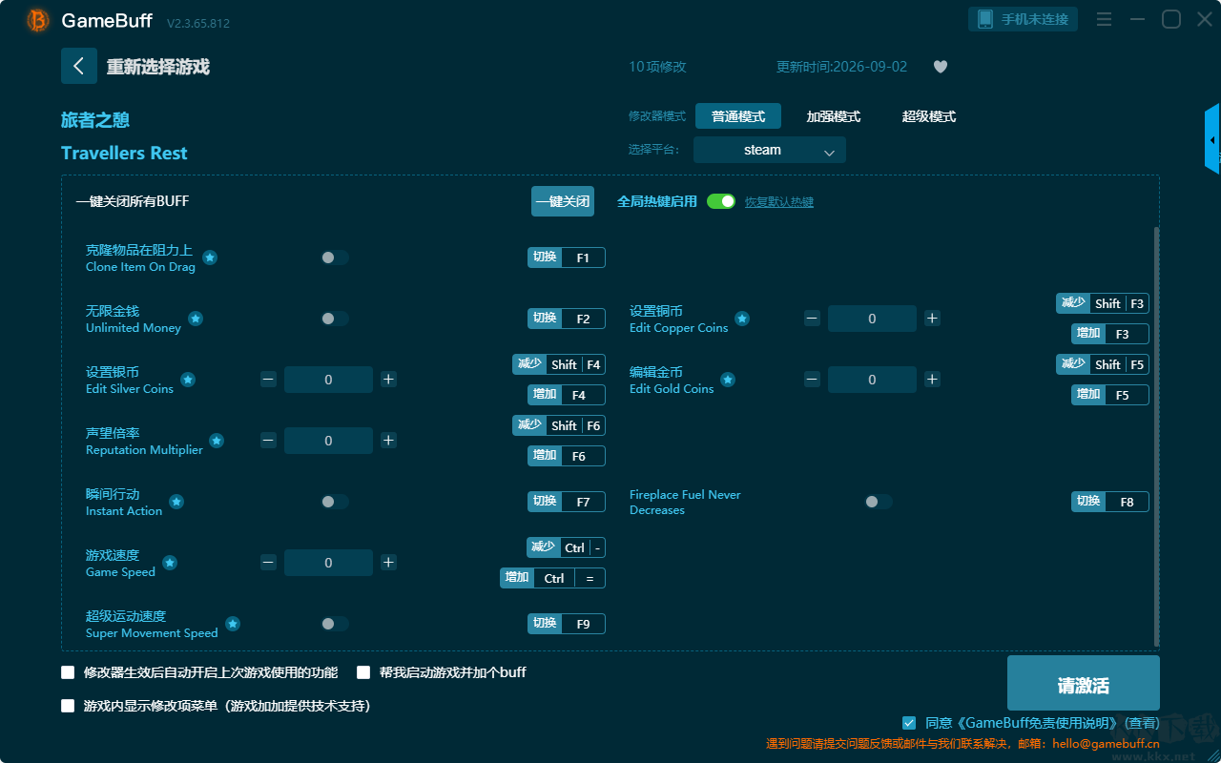Click star icon next to Super Movement Speed
This screenshot has height=763, width=1221.
[233, 624]
